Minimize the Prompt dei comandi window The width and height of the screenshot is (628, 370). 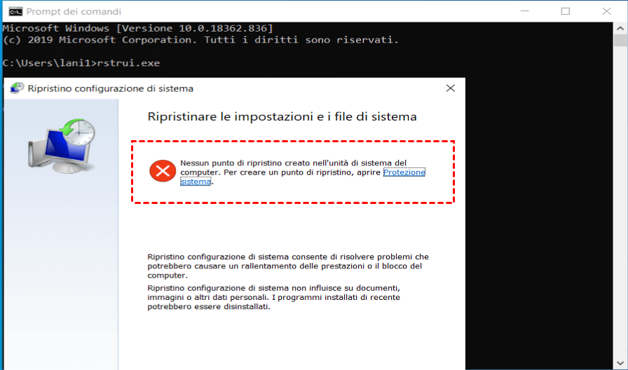point(524,11)
